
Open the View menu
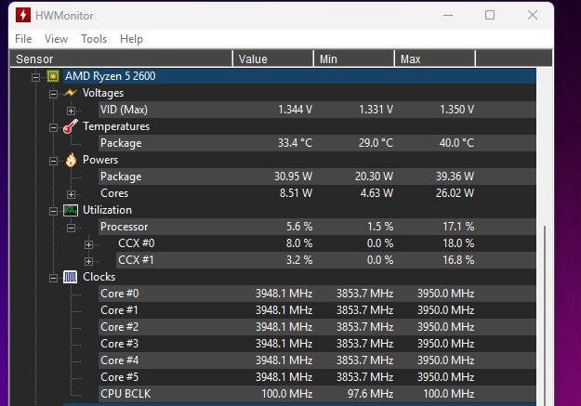pos(57,39)
